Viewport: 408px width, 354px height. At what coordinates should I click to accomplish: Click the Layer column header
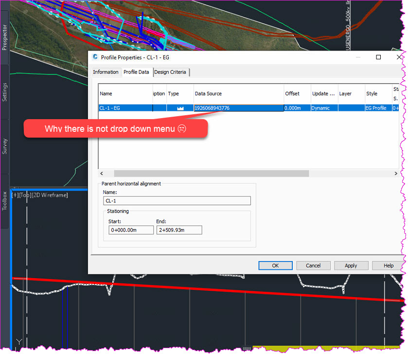352,94
